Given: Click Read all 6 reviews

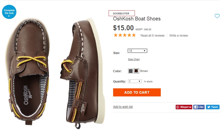Looking at the screenshot, I should (152, 36).
